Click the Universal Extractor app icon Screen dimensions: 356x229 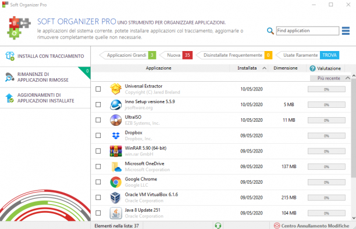pos(116,89)
